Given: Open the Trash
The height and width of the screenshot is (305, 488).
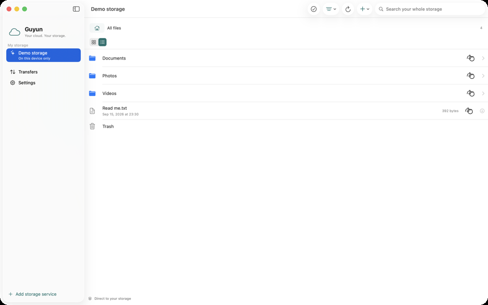Looking at the screenshot, I should (x=286, y=127).
